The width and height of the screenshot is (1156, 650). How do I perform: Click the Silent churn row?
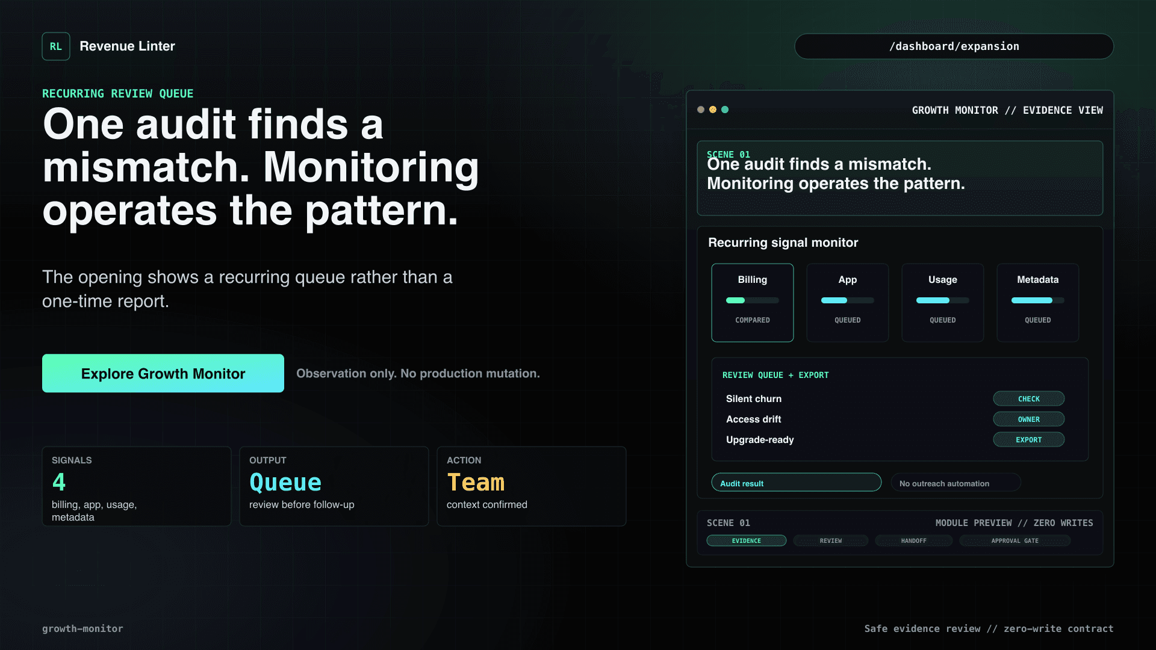(x=895, y=399)
